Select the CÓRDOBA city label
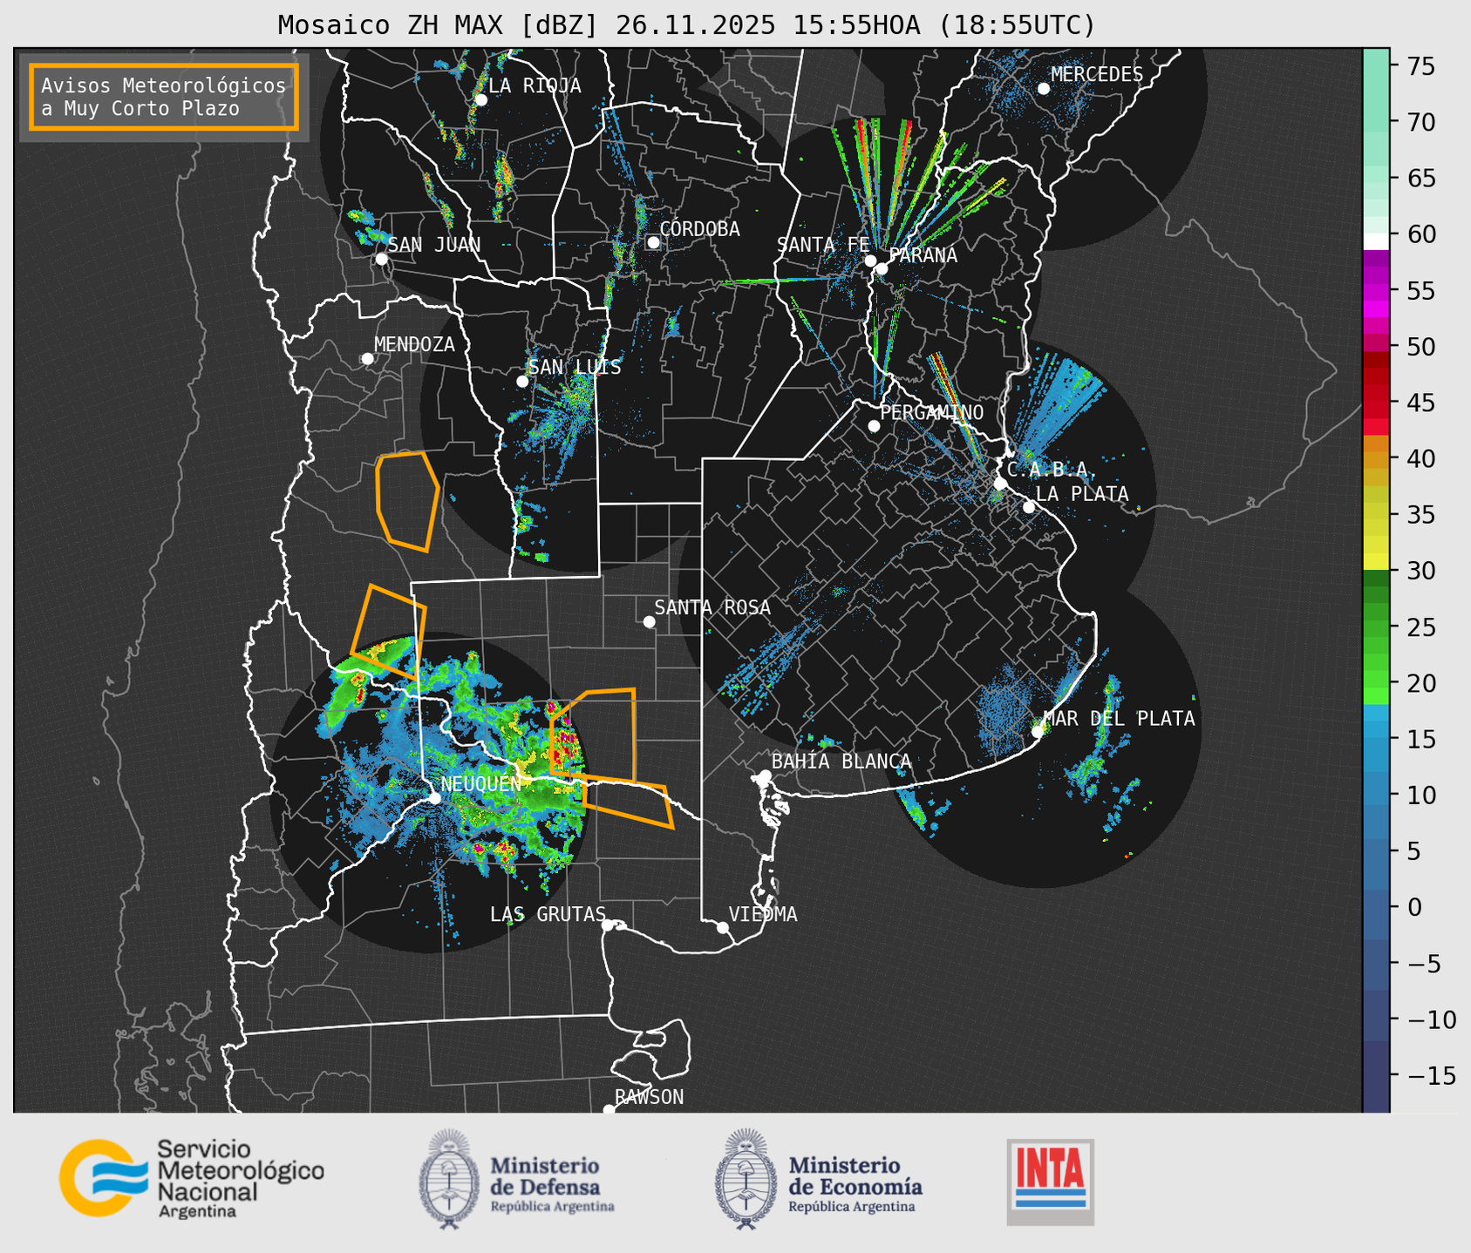1471x1253 pixels. click(x=699, y=229)
